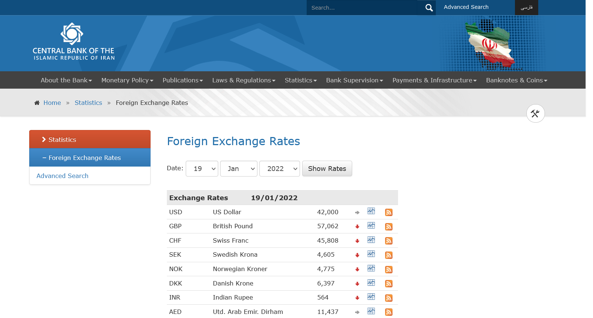The width and height of the screenshot is (593, 318).
Task: Open RSS feed for British Pound
Action: pyautogui.click(x=388, y=227)
